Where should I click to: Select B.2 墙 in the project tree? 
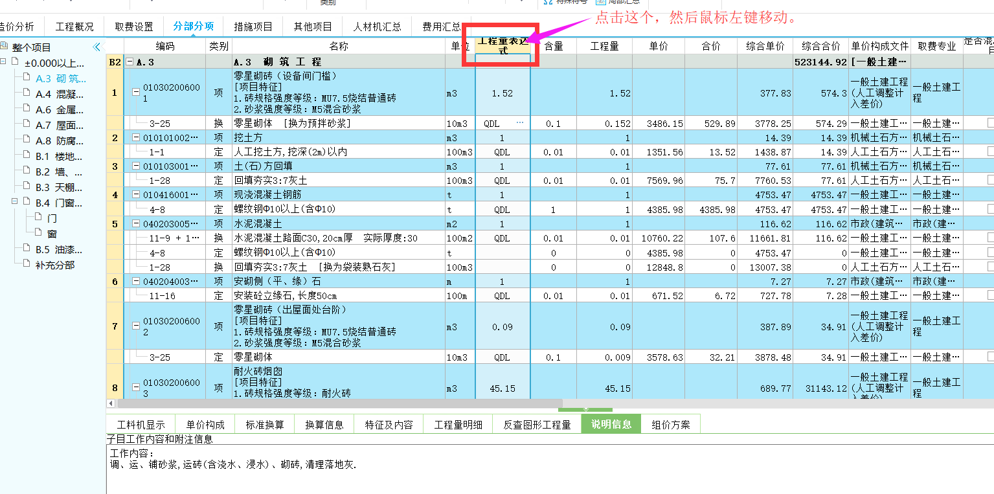pos(60,172)
